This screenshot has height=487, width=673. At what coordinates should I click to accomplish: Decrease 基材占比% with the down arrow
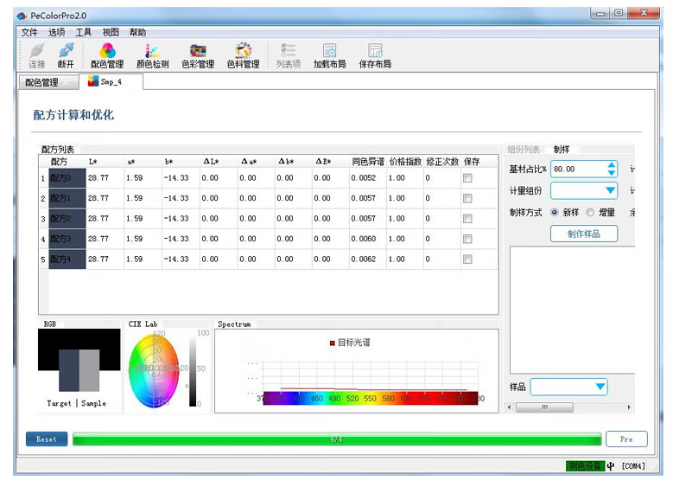pos(612,173)
